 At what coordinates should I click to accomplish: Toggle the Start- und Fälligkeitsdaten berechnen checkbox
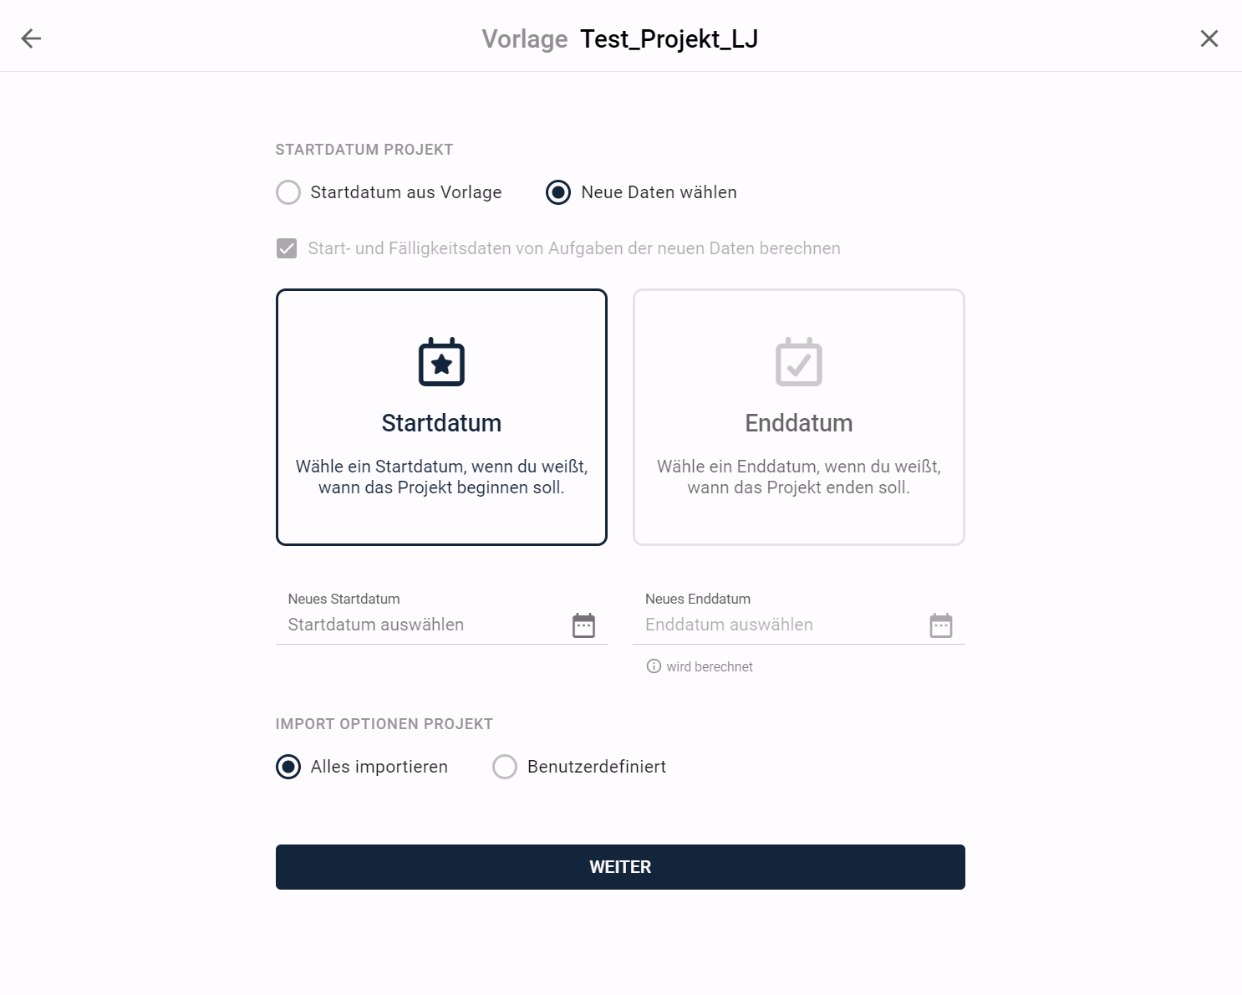click(x=287, y=248)
